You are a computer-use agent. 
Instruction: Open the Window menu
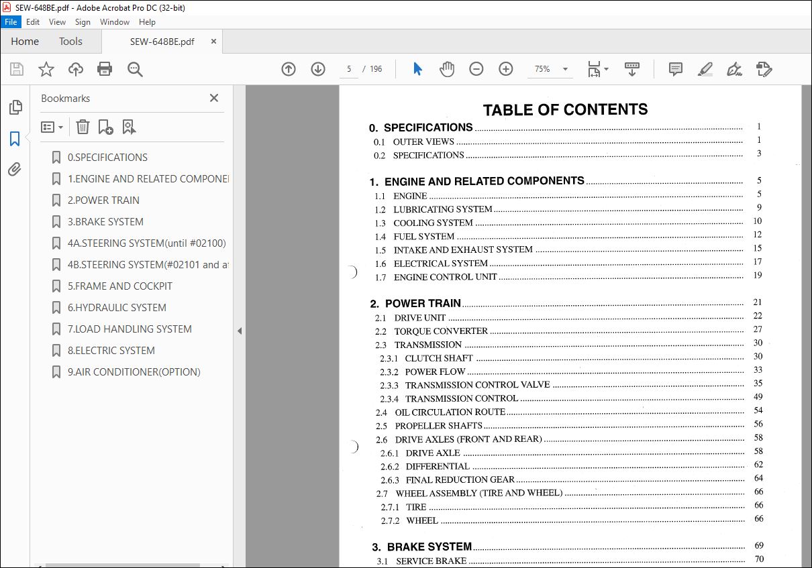[x=115, y=22]
